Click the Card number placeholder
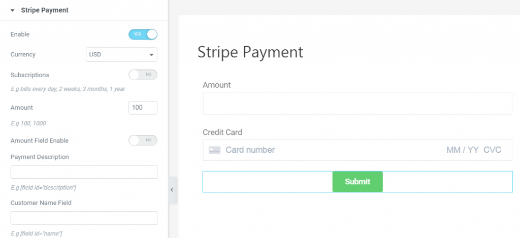Image resolution: width=520 pixels, height=238 pixels. (x=250, y=150)
